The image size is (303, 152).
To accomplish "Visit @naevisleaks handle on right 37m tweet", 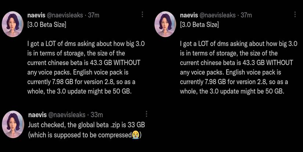I will point(217,15).
